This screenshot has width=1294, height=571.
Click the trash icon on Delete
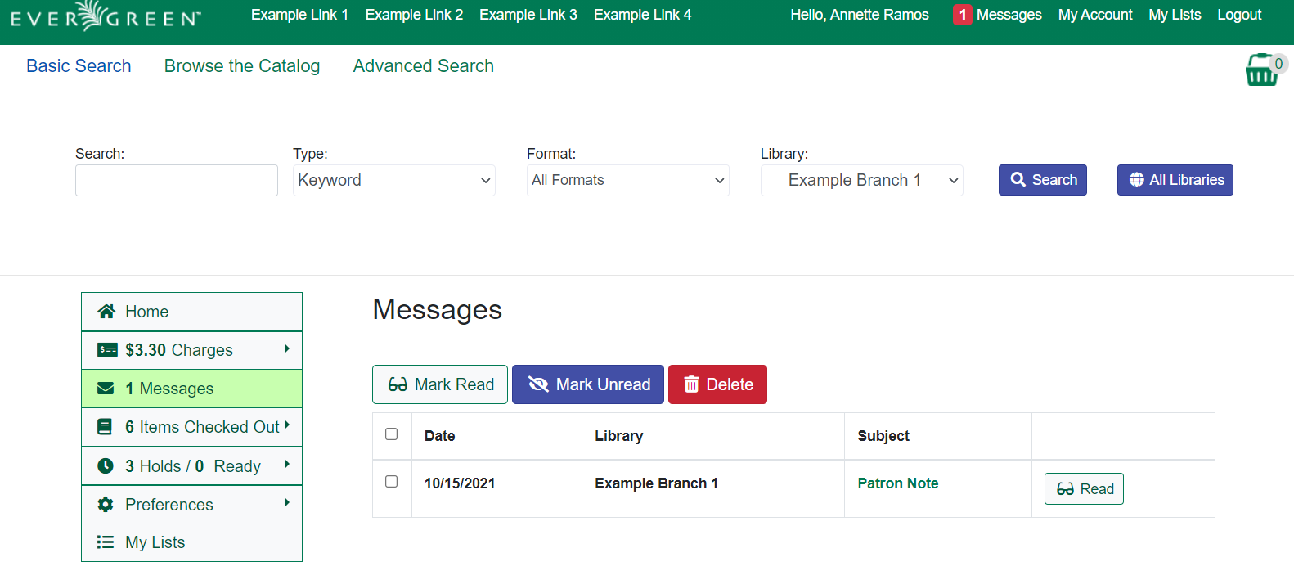(x=691, y=384)
